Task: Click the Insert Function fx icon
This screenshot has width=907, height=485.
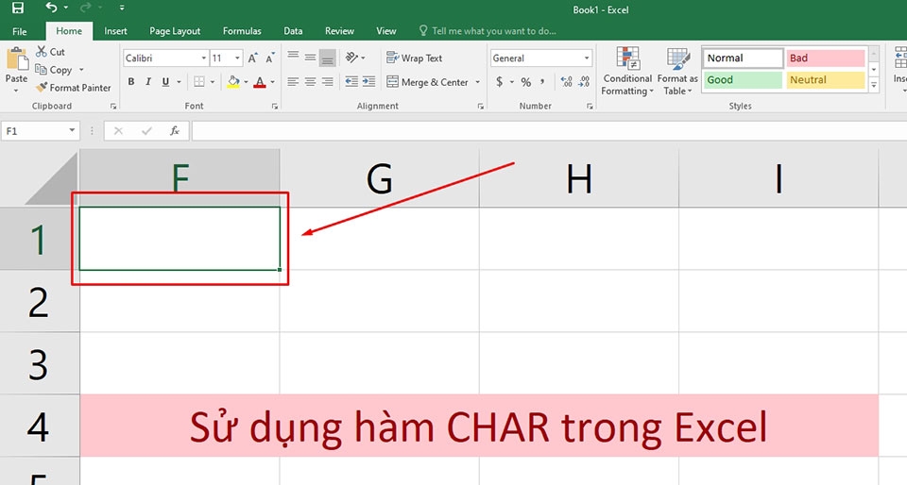Action: point(174,130)
